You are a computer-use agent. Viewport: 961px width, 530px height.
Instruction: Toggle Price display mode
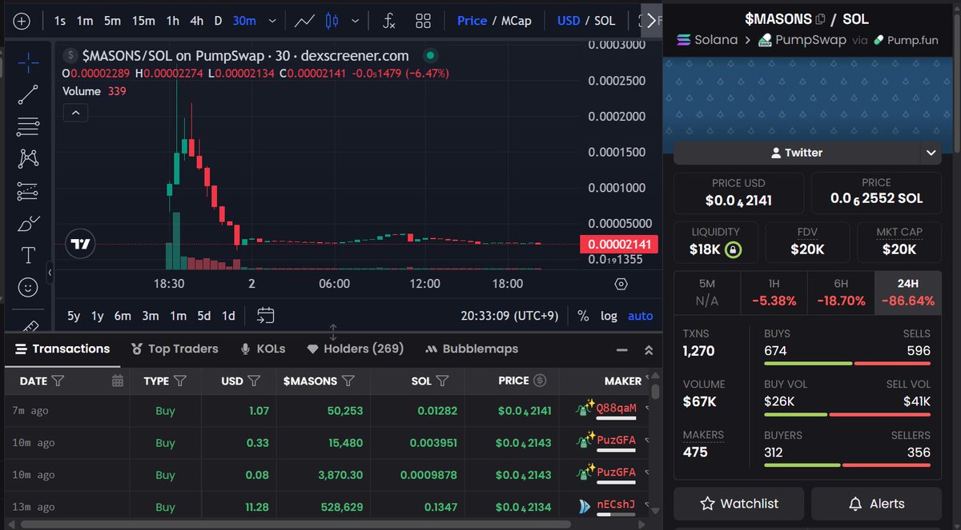(472, 21)
